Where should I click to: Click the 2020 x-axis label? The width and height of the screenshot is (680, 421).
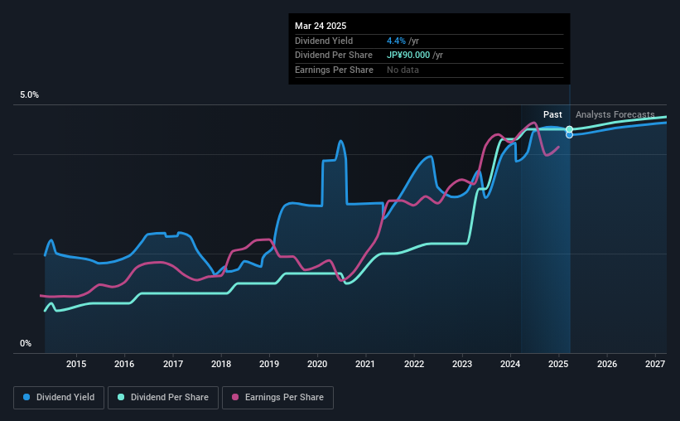(317, 364)
